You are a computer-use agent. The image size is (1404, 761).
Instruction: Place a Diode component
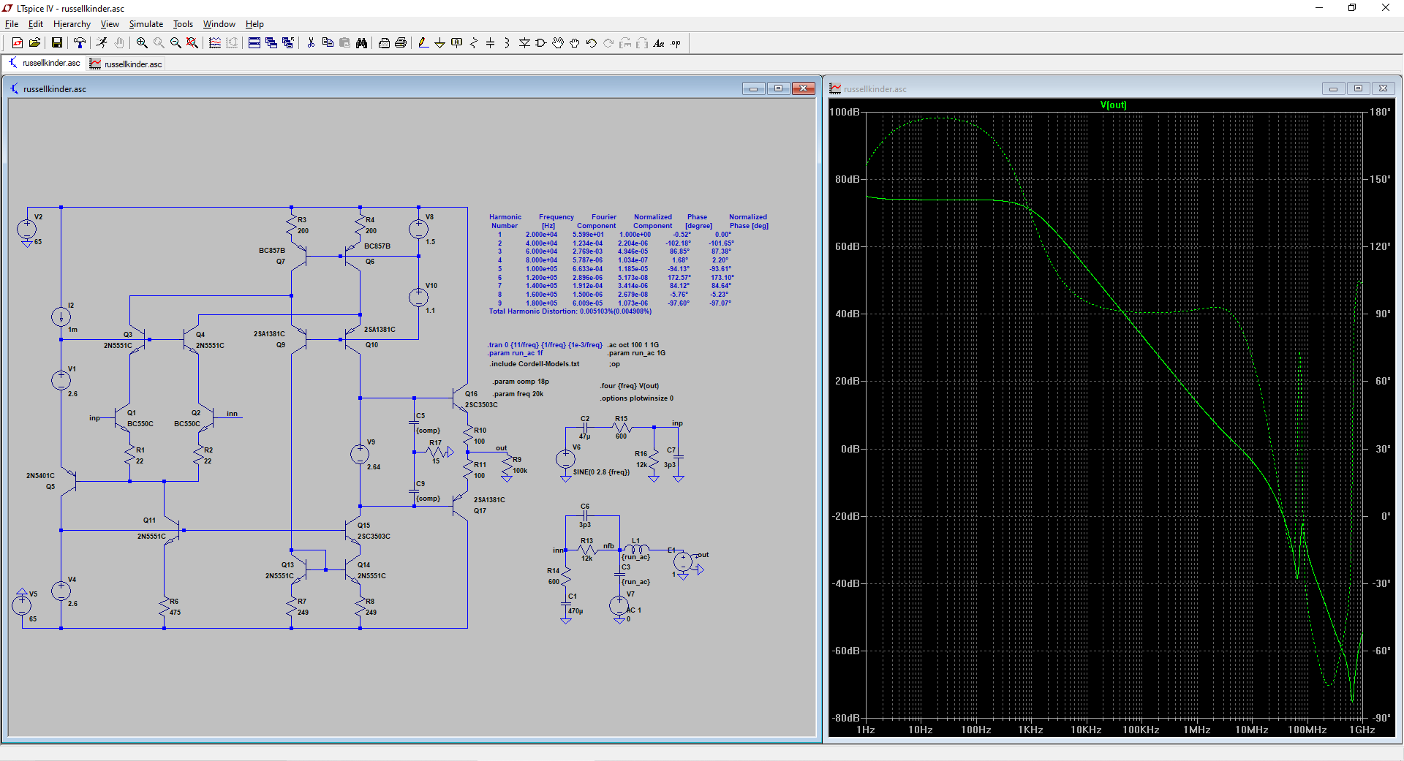pos(524,43)
